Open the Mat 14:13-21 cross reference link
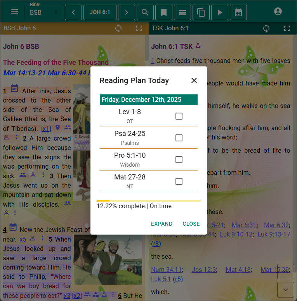Viewport: 297px width, 301px height. click(24, 73)
